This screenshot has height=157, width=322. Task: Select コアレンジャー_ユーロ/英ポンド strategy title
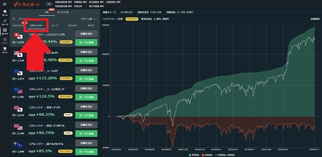46,89
